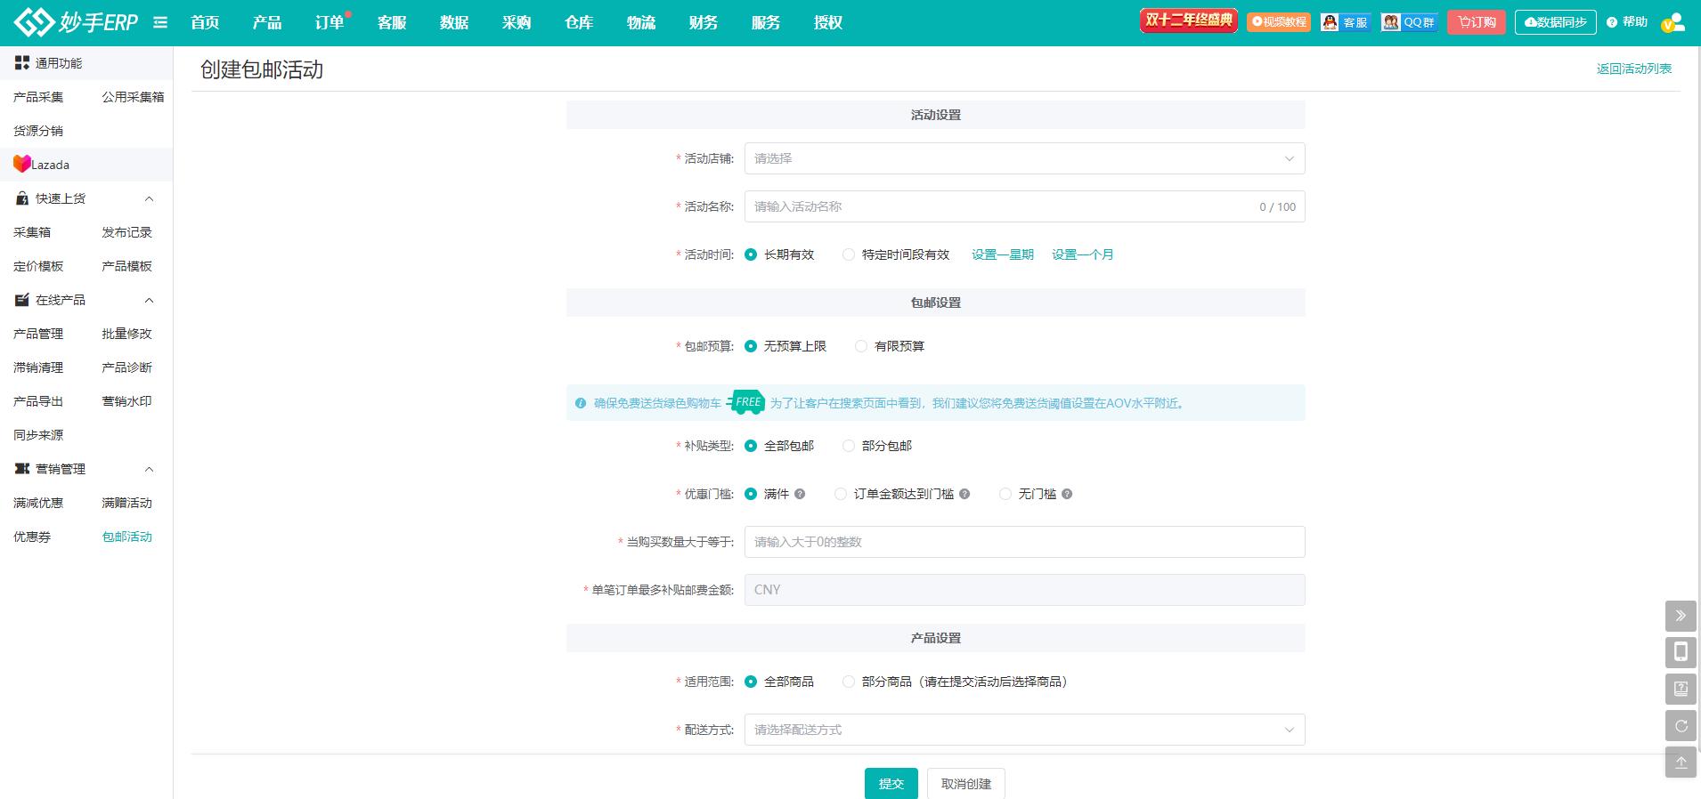The height and width of the screenshot is (799, 1701).
Task: Click 返回活动列表 link
Action: [x=1633, y=69]
